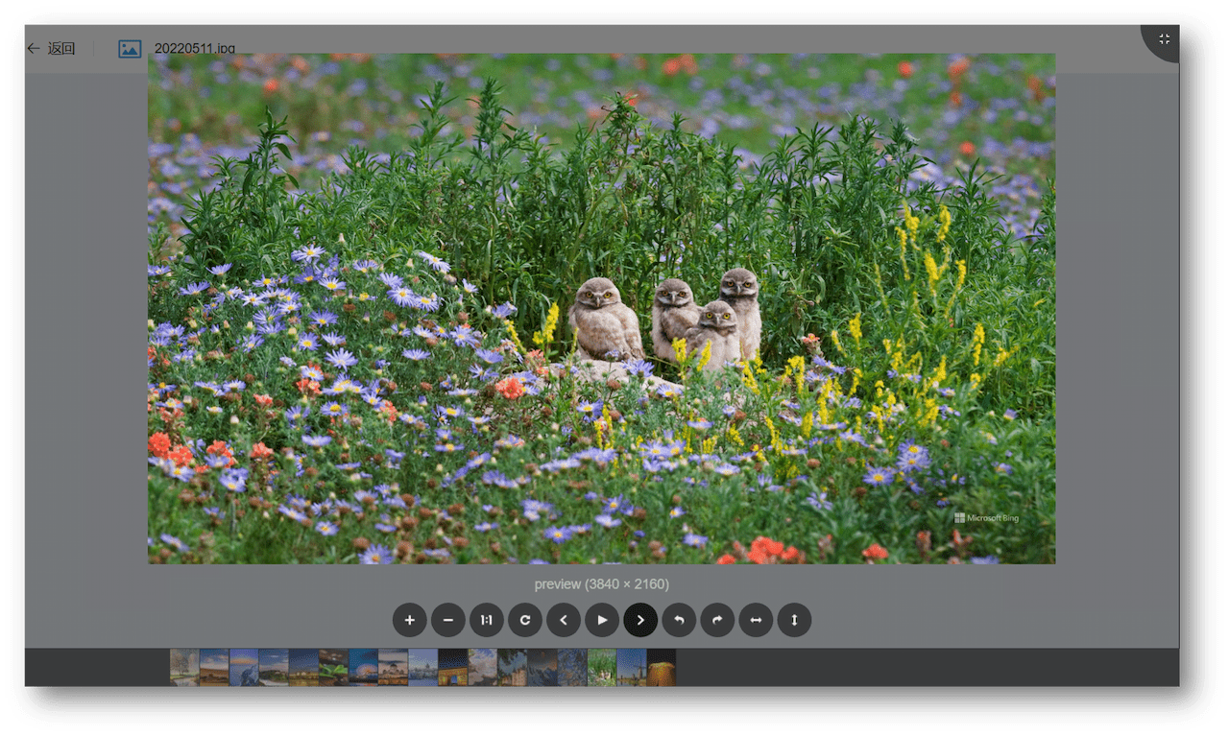Select the green sprout leaves thumbnail
The height and width of the screenshot is (736, 1229).
pyautogui.click(x=333, y=667)
